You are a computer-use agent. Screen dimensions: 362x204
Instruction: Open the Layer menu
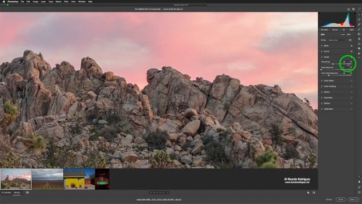(43, 2)
